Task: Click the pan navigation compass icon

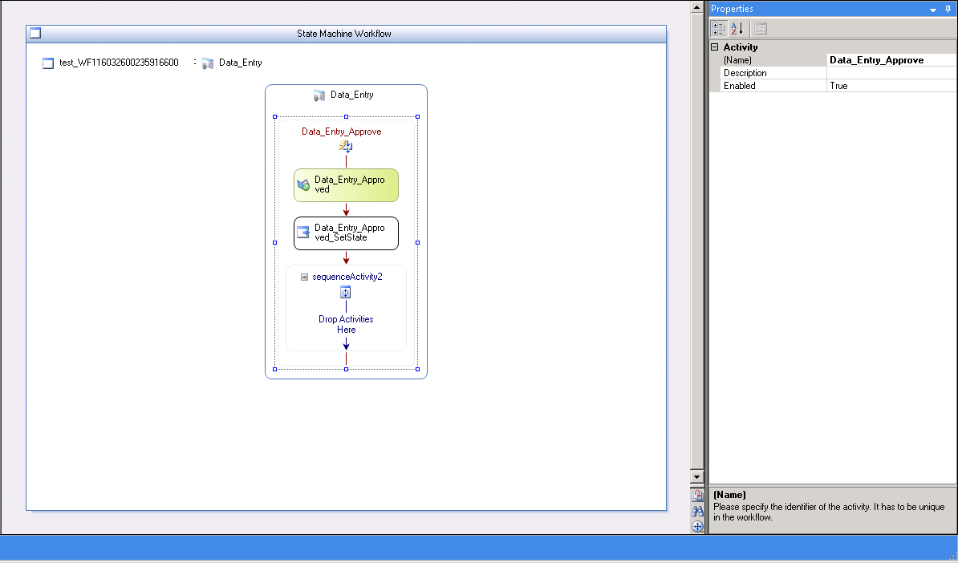Action: pos(697,526)
